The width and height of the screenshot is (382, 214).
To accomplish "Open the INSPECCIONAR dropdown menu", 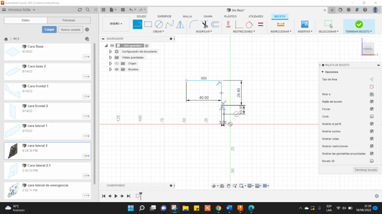I will 281,31.
